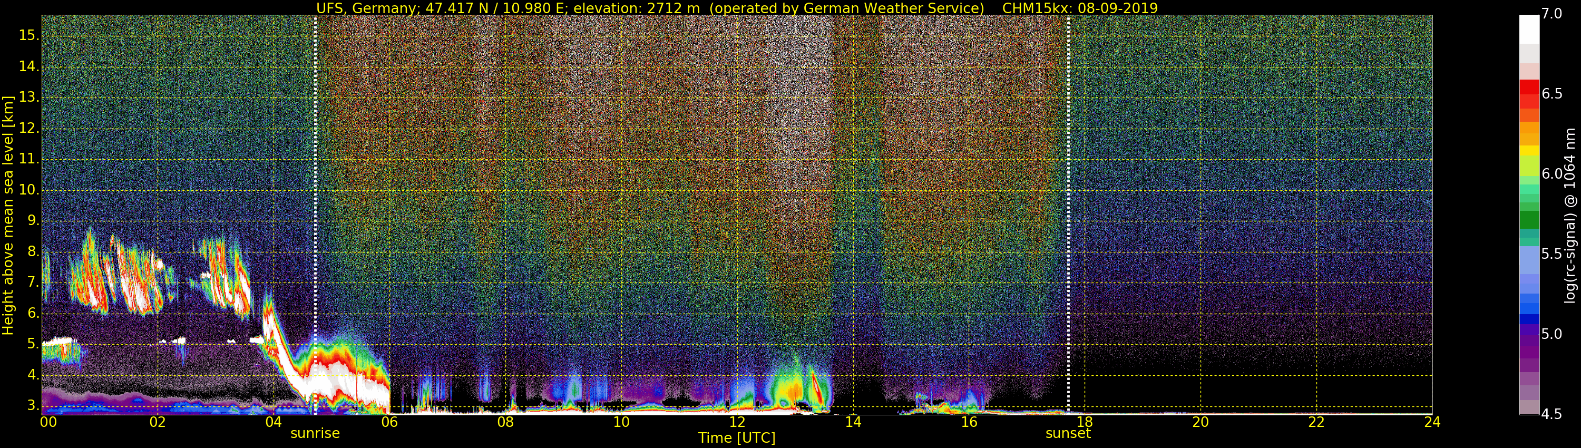The image size is (1581, 448).
Task: Click the white 7.0 top of colorbar
Action: [x=1529, y=28]
